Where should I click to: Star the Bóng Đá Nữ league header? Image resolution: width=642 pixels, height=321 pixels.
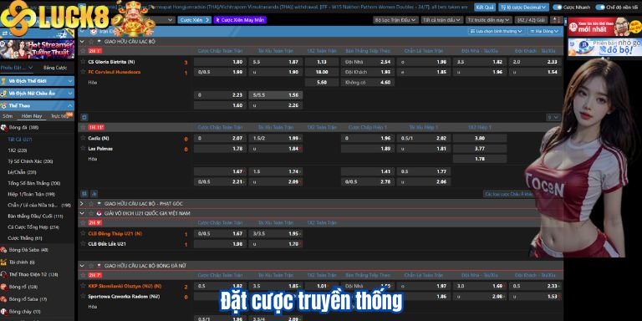coord(91,266)
